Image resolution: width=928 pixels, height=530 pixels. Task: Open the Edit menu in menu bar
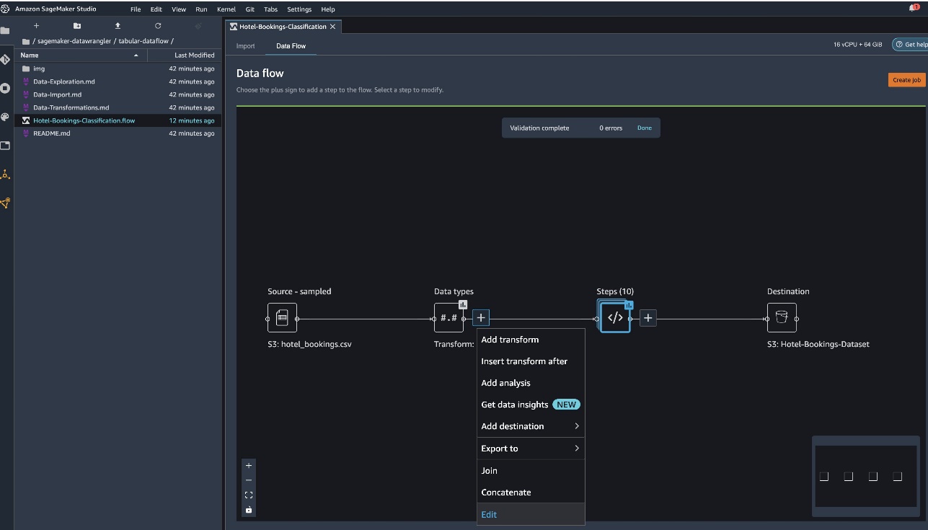[x=156, y=9]
